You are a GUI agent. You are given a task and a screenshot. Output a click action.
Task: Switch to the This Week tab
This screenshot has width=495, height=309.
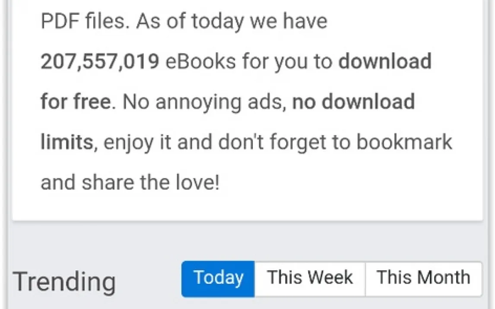pos(310,278)
